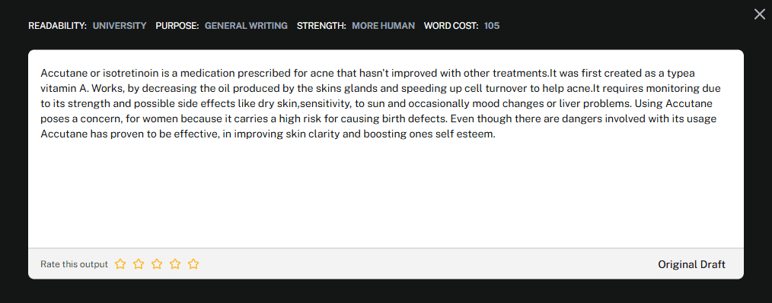Rate this output four stars
Viewport: 772px width, 303px height.
pos(175,264)
